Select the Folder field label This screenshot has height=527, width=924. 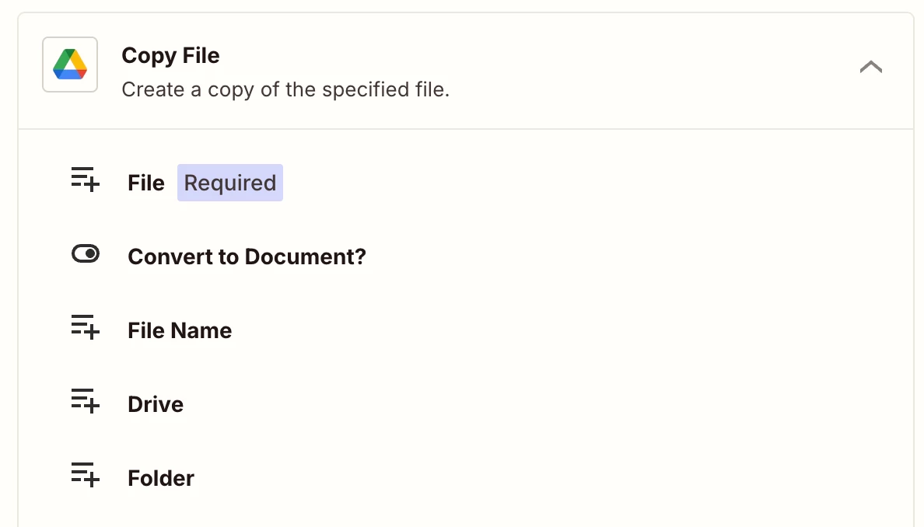(x=161, y=478)
